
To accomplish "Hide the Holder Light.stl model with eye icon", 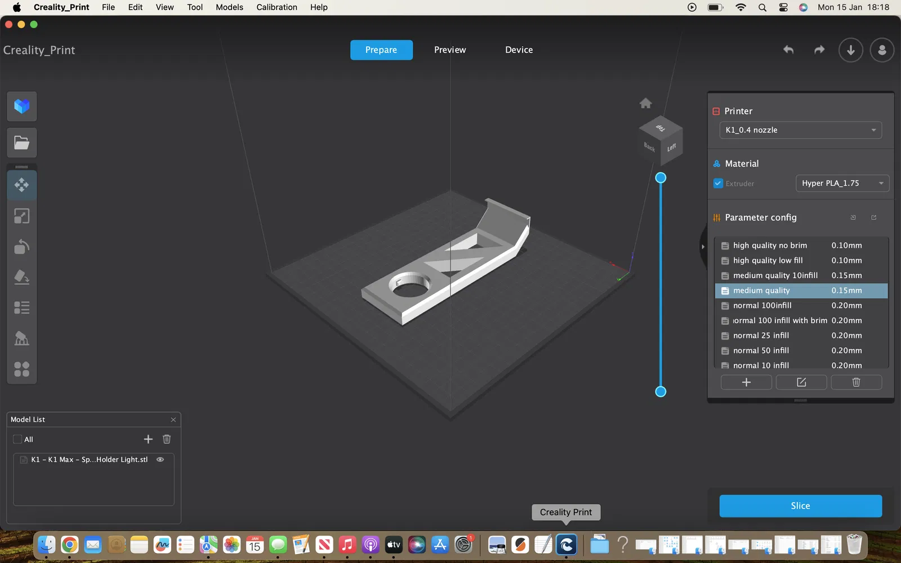I will (x=160, y=459).
